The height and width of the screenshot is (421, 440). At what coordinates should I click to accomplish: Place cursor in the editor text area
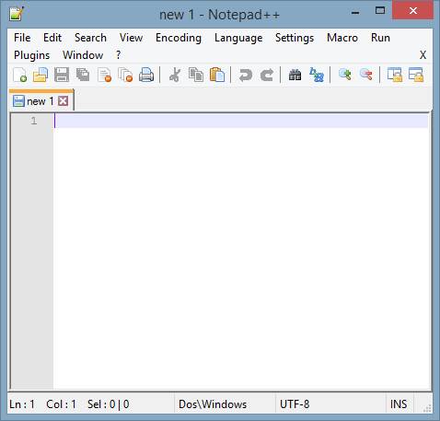pos(242,251)
